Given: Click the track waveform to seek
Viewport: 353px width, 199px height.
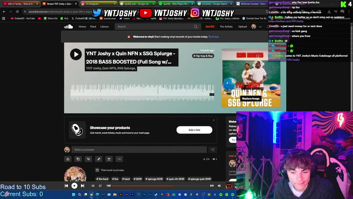Looking at the screenshot, I should point(142,93).
